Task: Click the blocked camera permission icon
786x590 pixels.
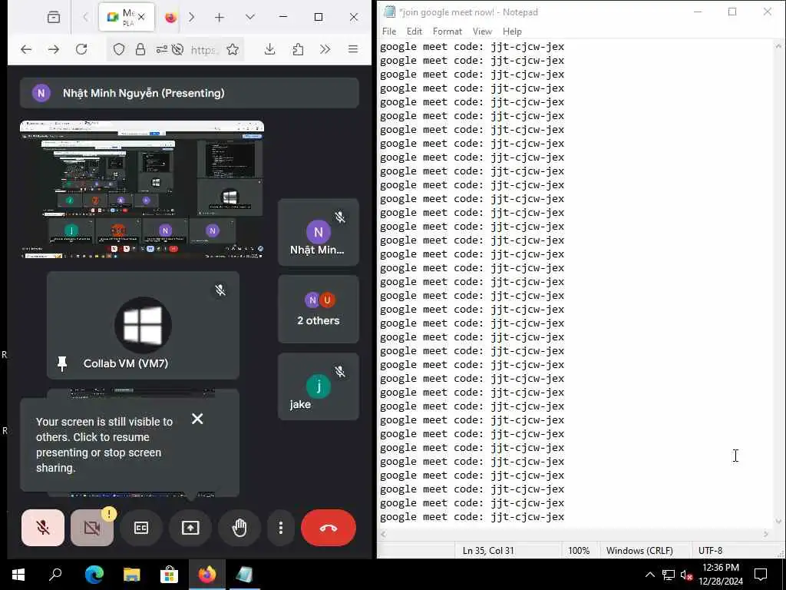Action: [177, 49]
